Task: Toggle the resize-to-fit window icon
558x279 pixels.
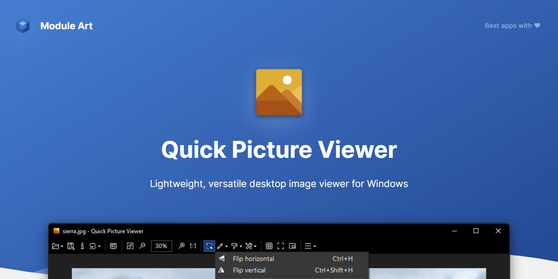Action: tap(129, 246)
